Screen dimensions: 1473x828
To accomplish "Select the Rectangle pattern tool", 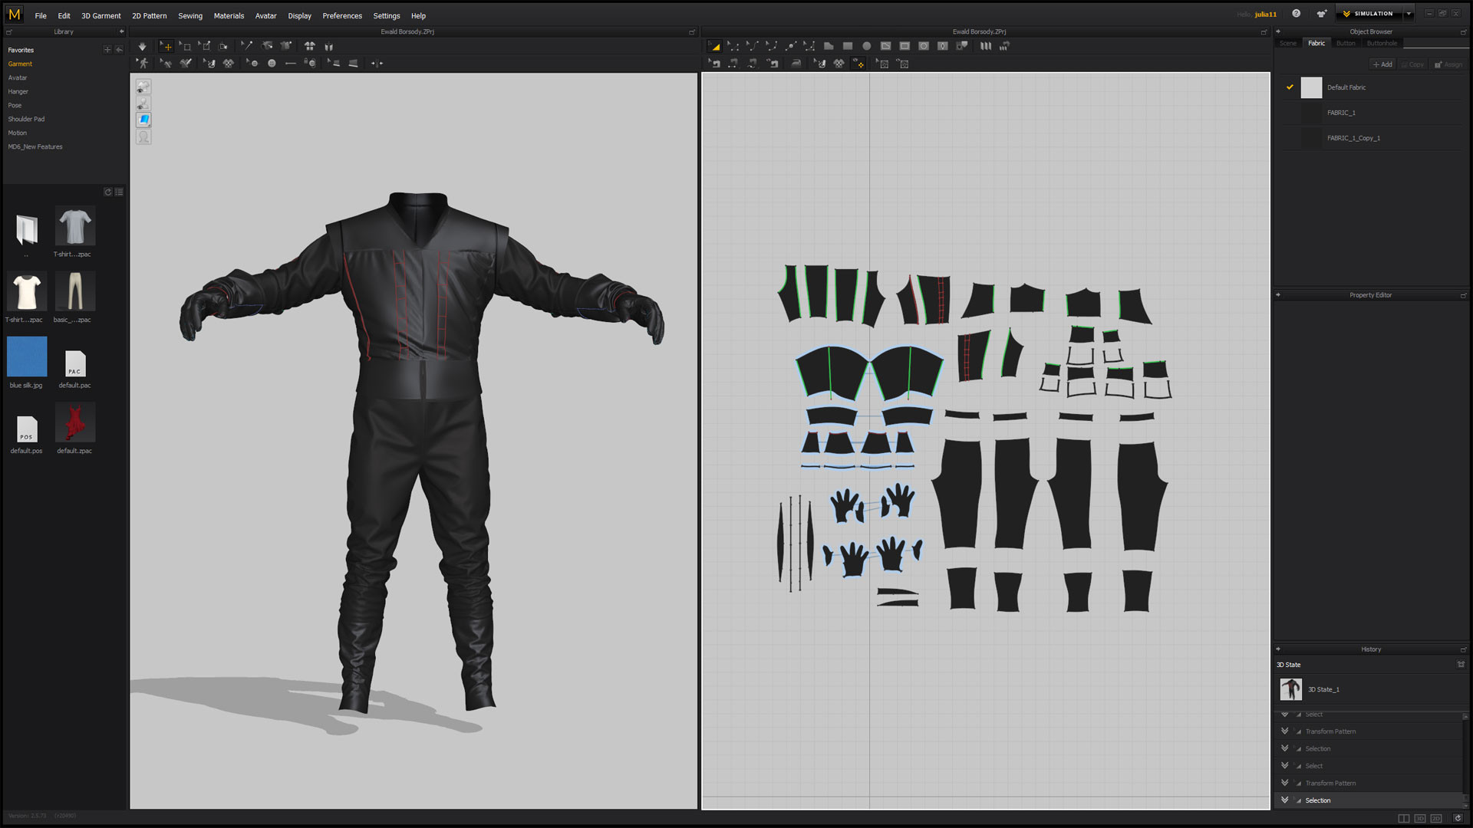I will [x=848, y=47].
